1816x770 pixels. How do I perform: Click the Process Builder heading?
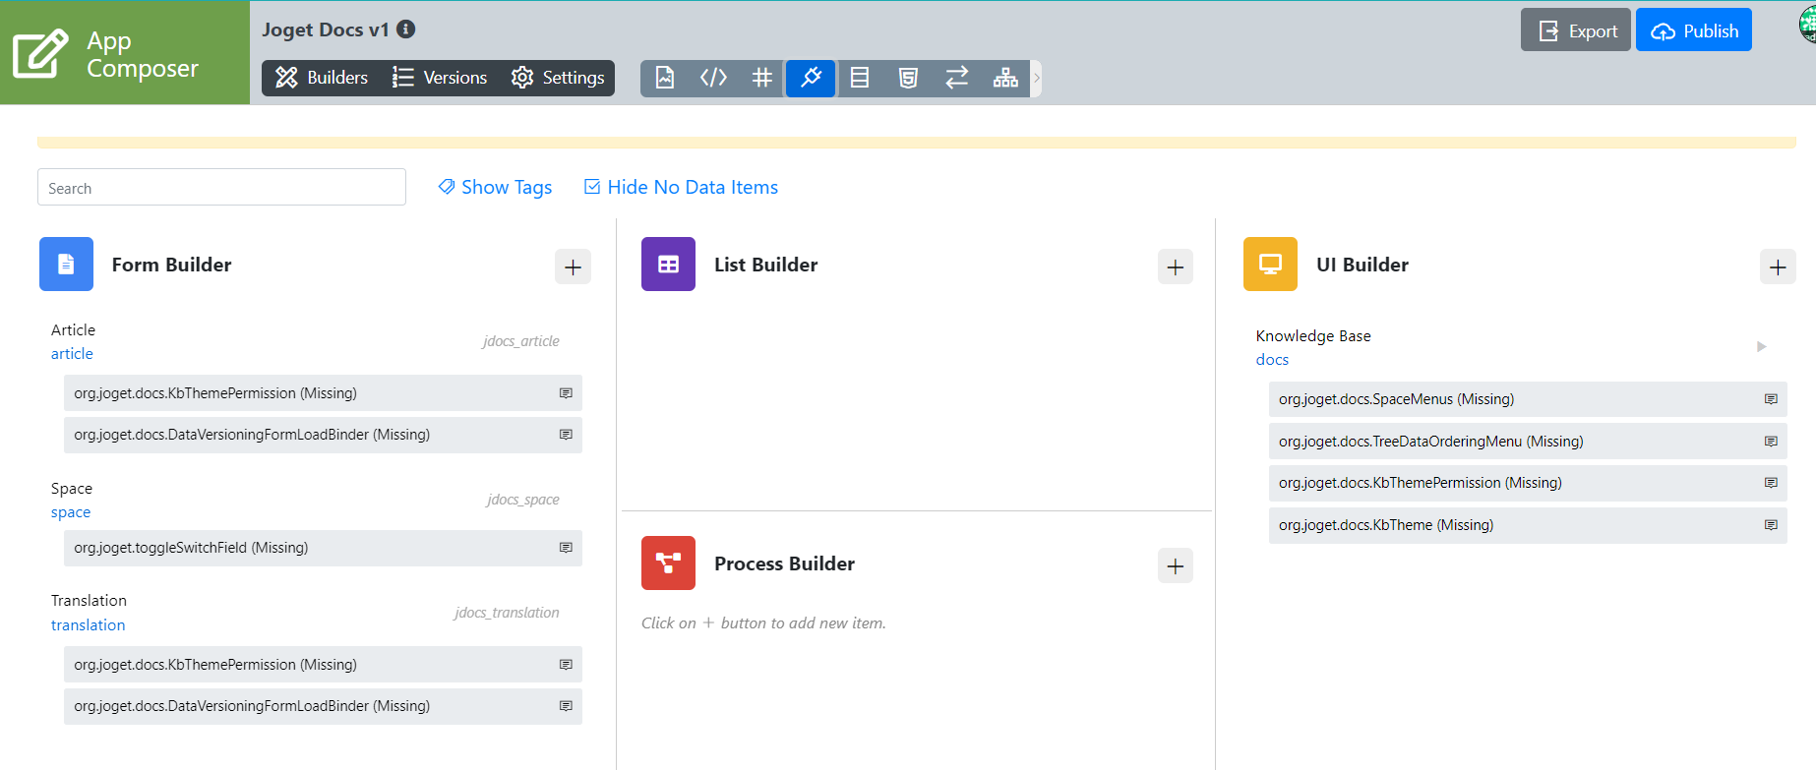[785, 563]
